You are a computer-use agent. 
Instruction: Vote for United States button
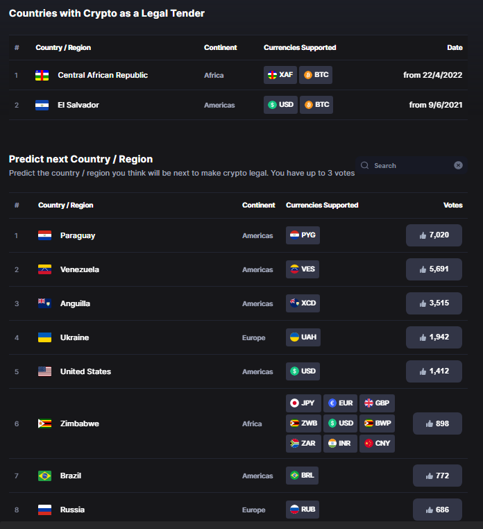(434, 371)
